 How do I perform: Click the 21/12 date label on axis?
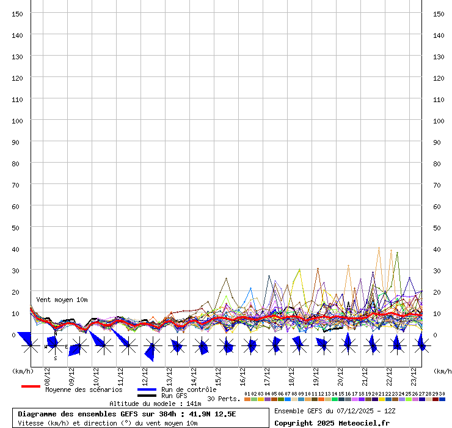(x=365, y=374)
